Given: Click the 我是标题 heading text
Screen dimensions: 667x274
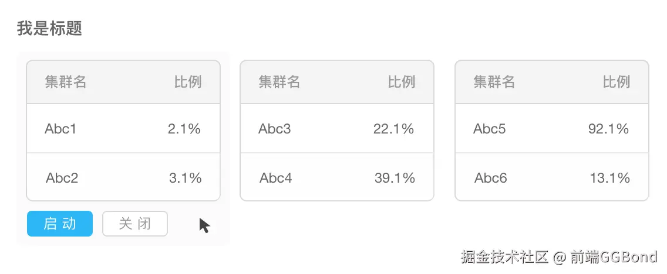Looking at the screenshot, I should (x=49, y=28).
